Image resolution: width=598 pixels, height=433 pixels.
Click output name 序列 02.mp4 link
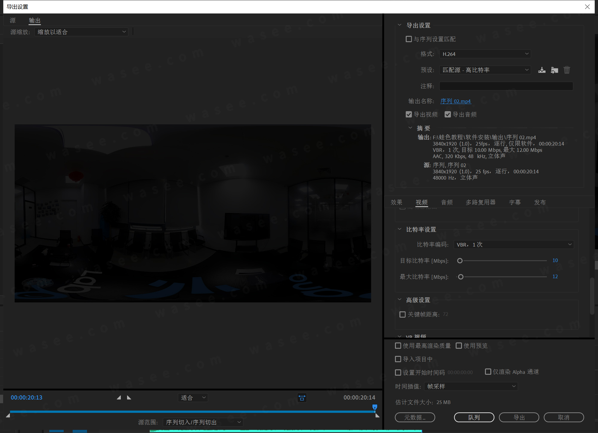click(455, 101)
